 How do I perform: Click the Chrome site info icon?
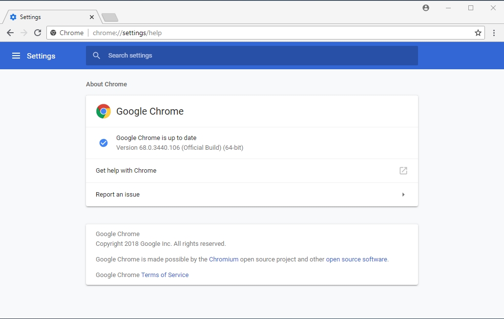(53, 33)
